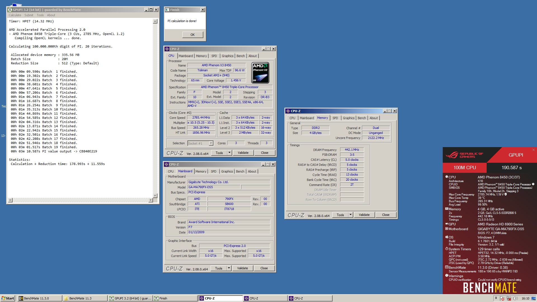Open the Tools menu in GPUPI
Screen dimensions: 537x302
[x=40, y=15]
